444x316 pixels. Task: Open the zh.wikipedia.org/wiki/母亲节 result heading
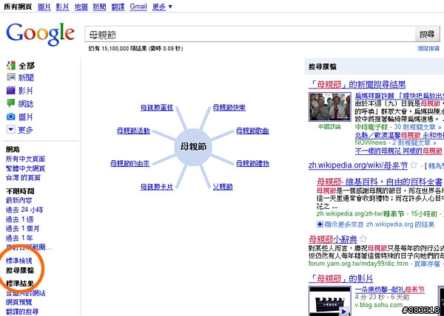pyautogui.click(x=358, y=165)
